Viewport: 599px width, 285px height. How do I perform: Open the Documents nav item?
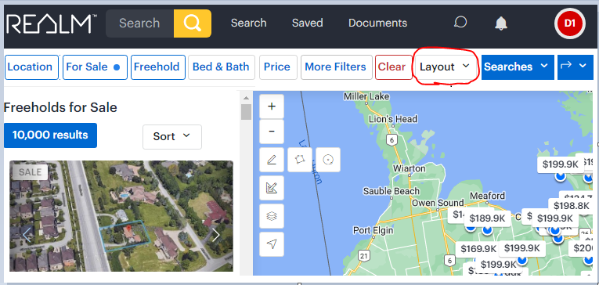click(378, 23)
